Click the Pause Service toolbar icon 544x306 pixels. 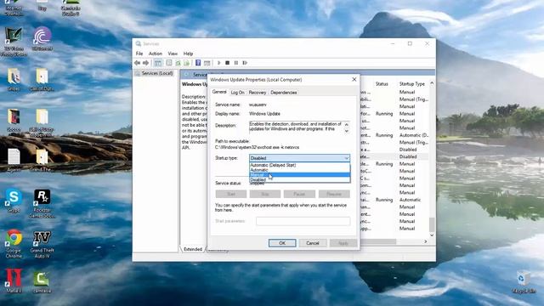coord(236,63)
